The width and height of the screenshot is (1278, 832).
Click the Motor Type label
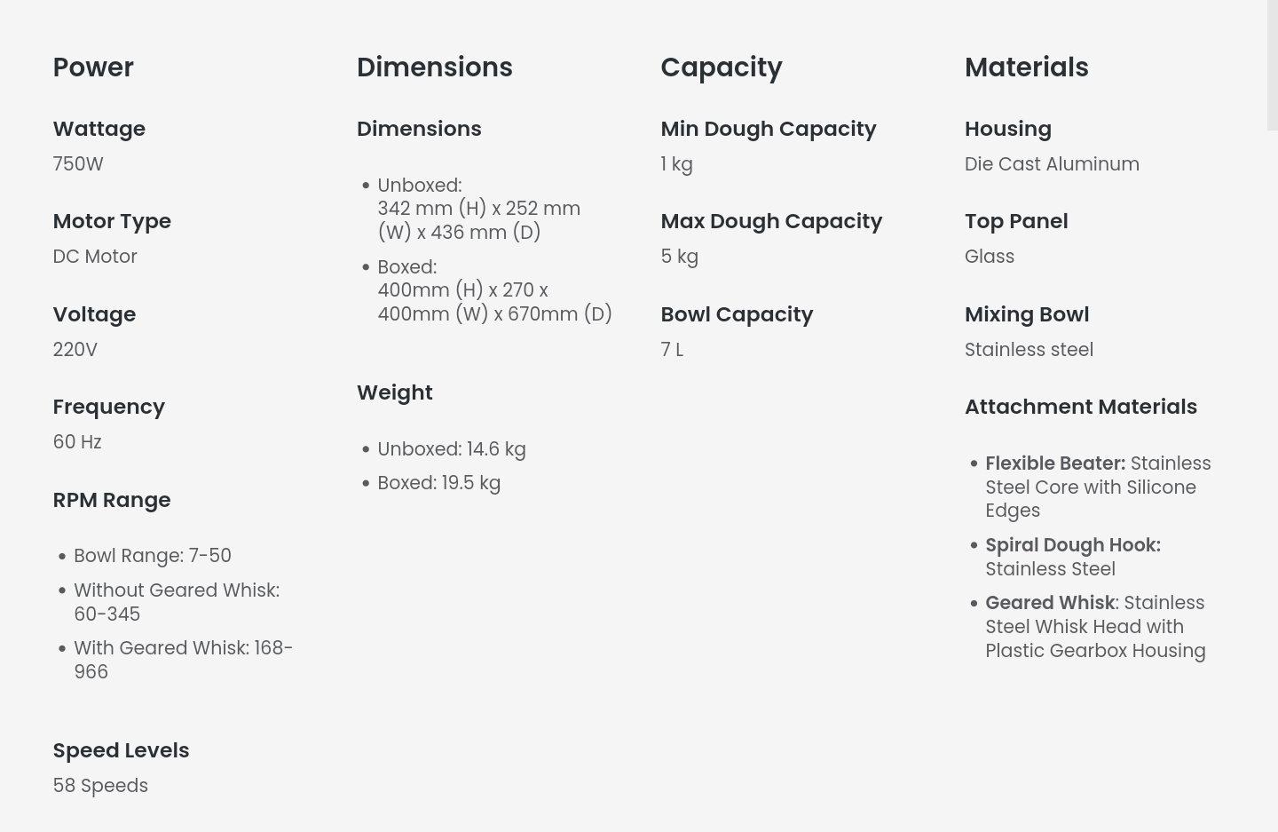click(x=112, y=221)
